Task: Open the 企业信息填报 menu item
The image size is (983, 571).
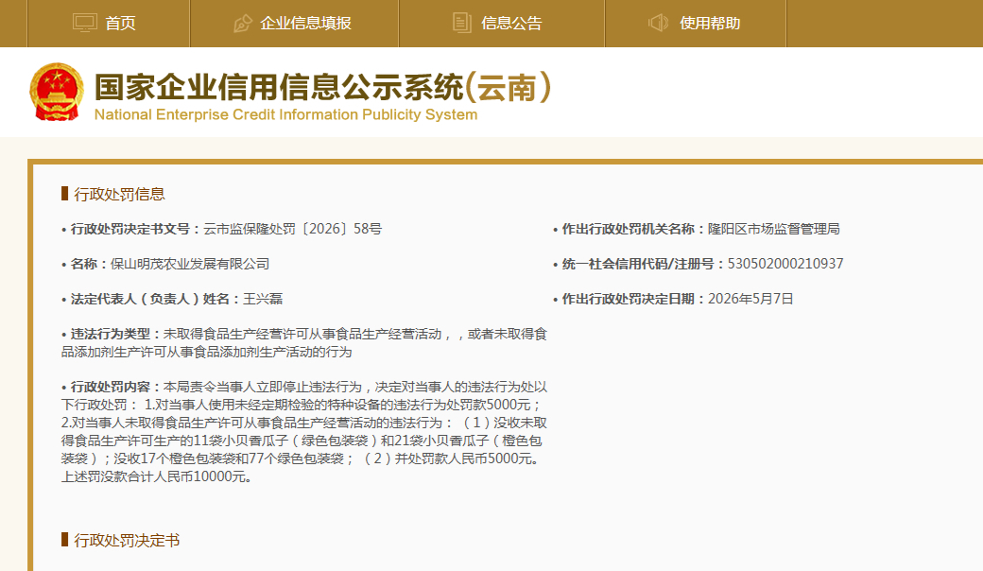Action: tap(305, 24)
